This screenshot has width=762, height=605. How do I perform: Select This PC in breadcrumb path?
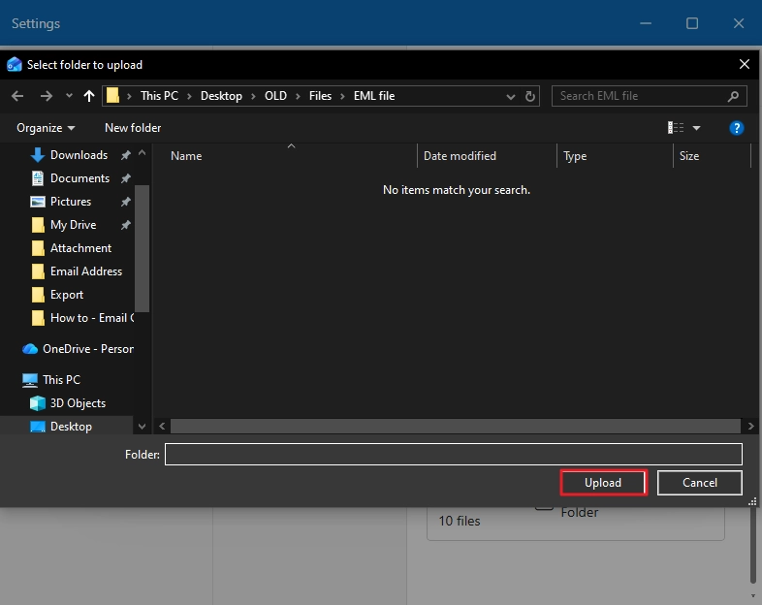coord(159,96)
